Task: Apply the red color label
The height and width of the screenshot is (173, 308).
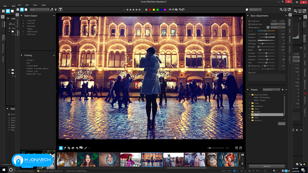Action: click(150, 10)
